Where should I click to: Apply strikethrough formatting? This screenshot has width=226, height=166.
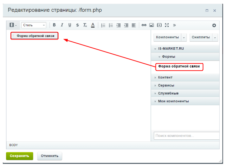pos(77,25)
